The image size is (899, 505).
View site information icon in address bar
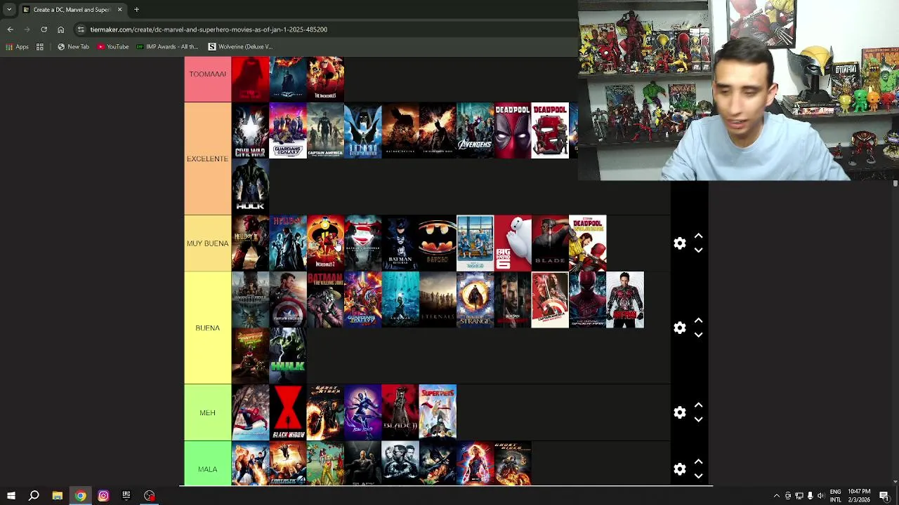[81, 29]
